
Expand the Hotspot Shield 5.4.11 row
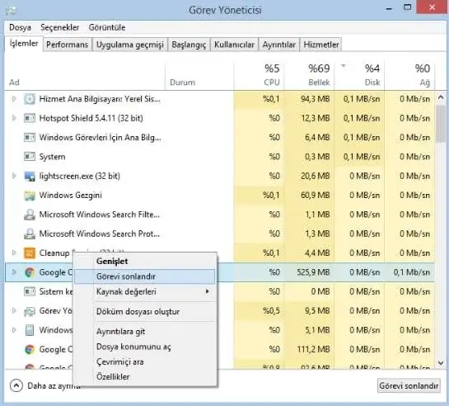pyautogui.click(x=14, y=118)
